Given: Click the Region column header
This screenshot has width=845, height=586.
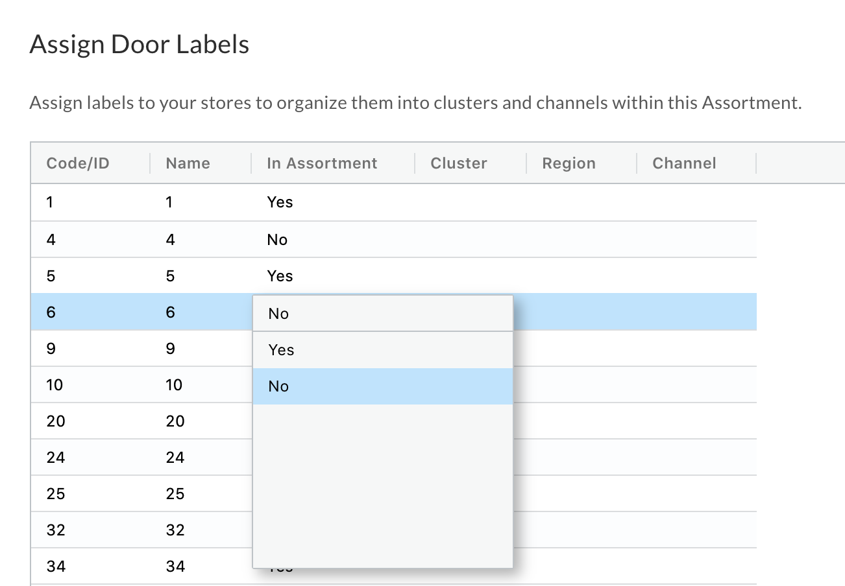Looking at the screenshot, I should pyautogui.click(x=569, y=163).
